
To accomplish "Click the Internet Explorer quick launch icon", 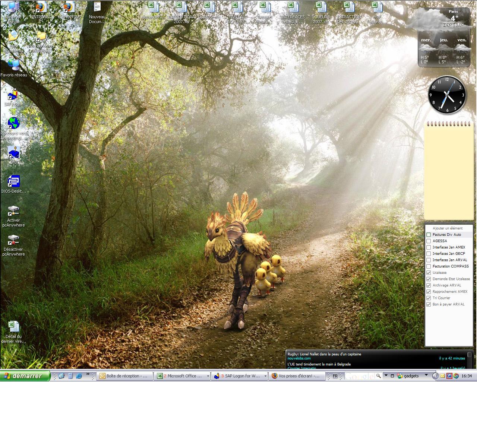I will 79,376.
